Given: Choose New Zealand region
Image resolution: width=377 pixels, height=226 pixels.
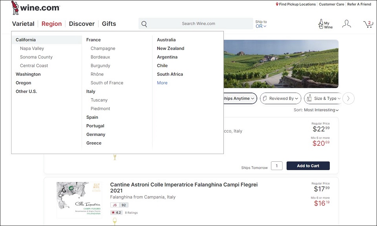Looking at the screenshot, I should 170,49.
